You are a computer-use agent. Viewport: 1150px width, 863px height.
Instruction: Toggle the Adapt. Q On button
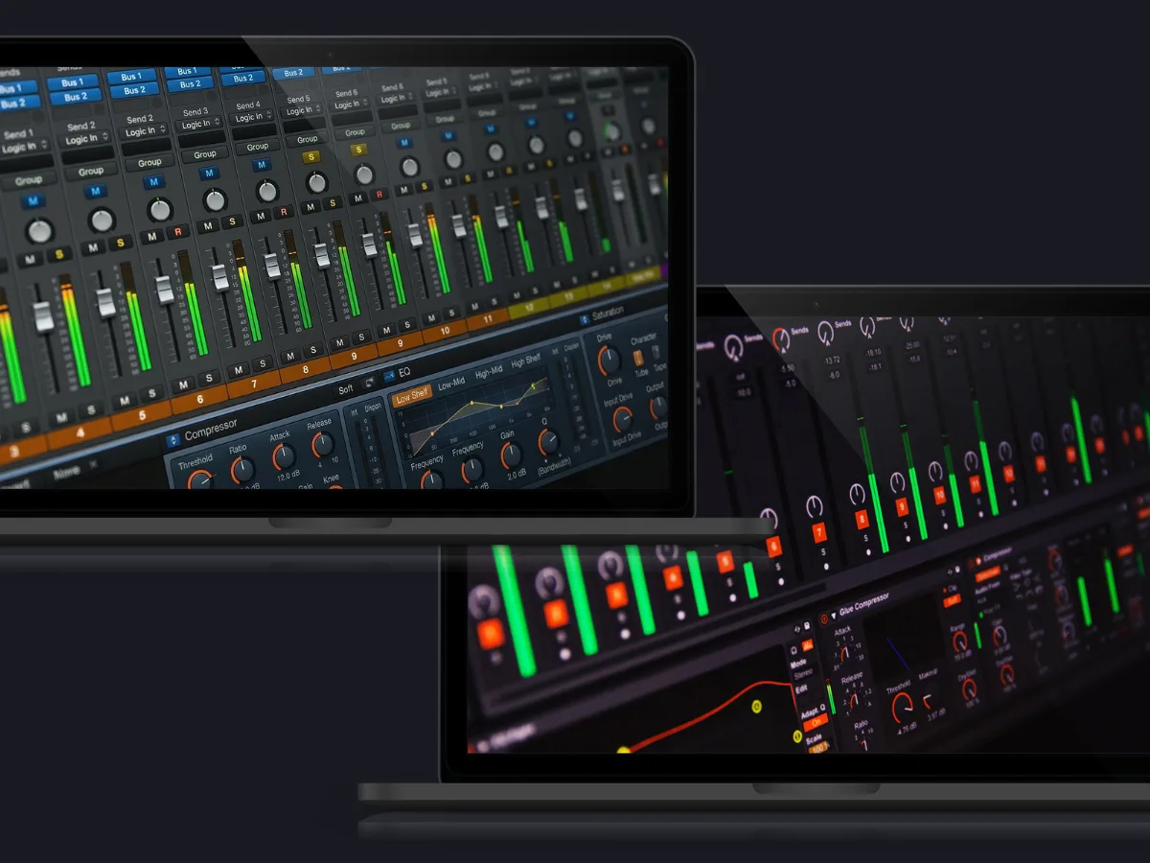pos(816,721)
